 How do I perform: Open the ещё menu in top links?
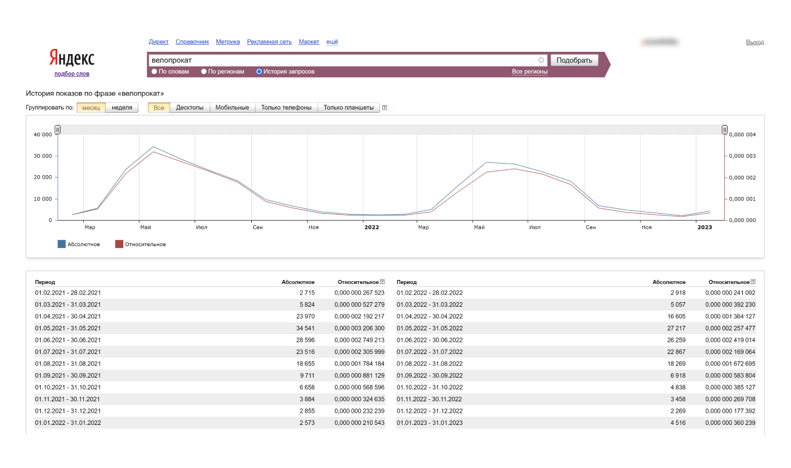tap(332, 42)
